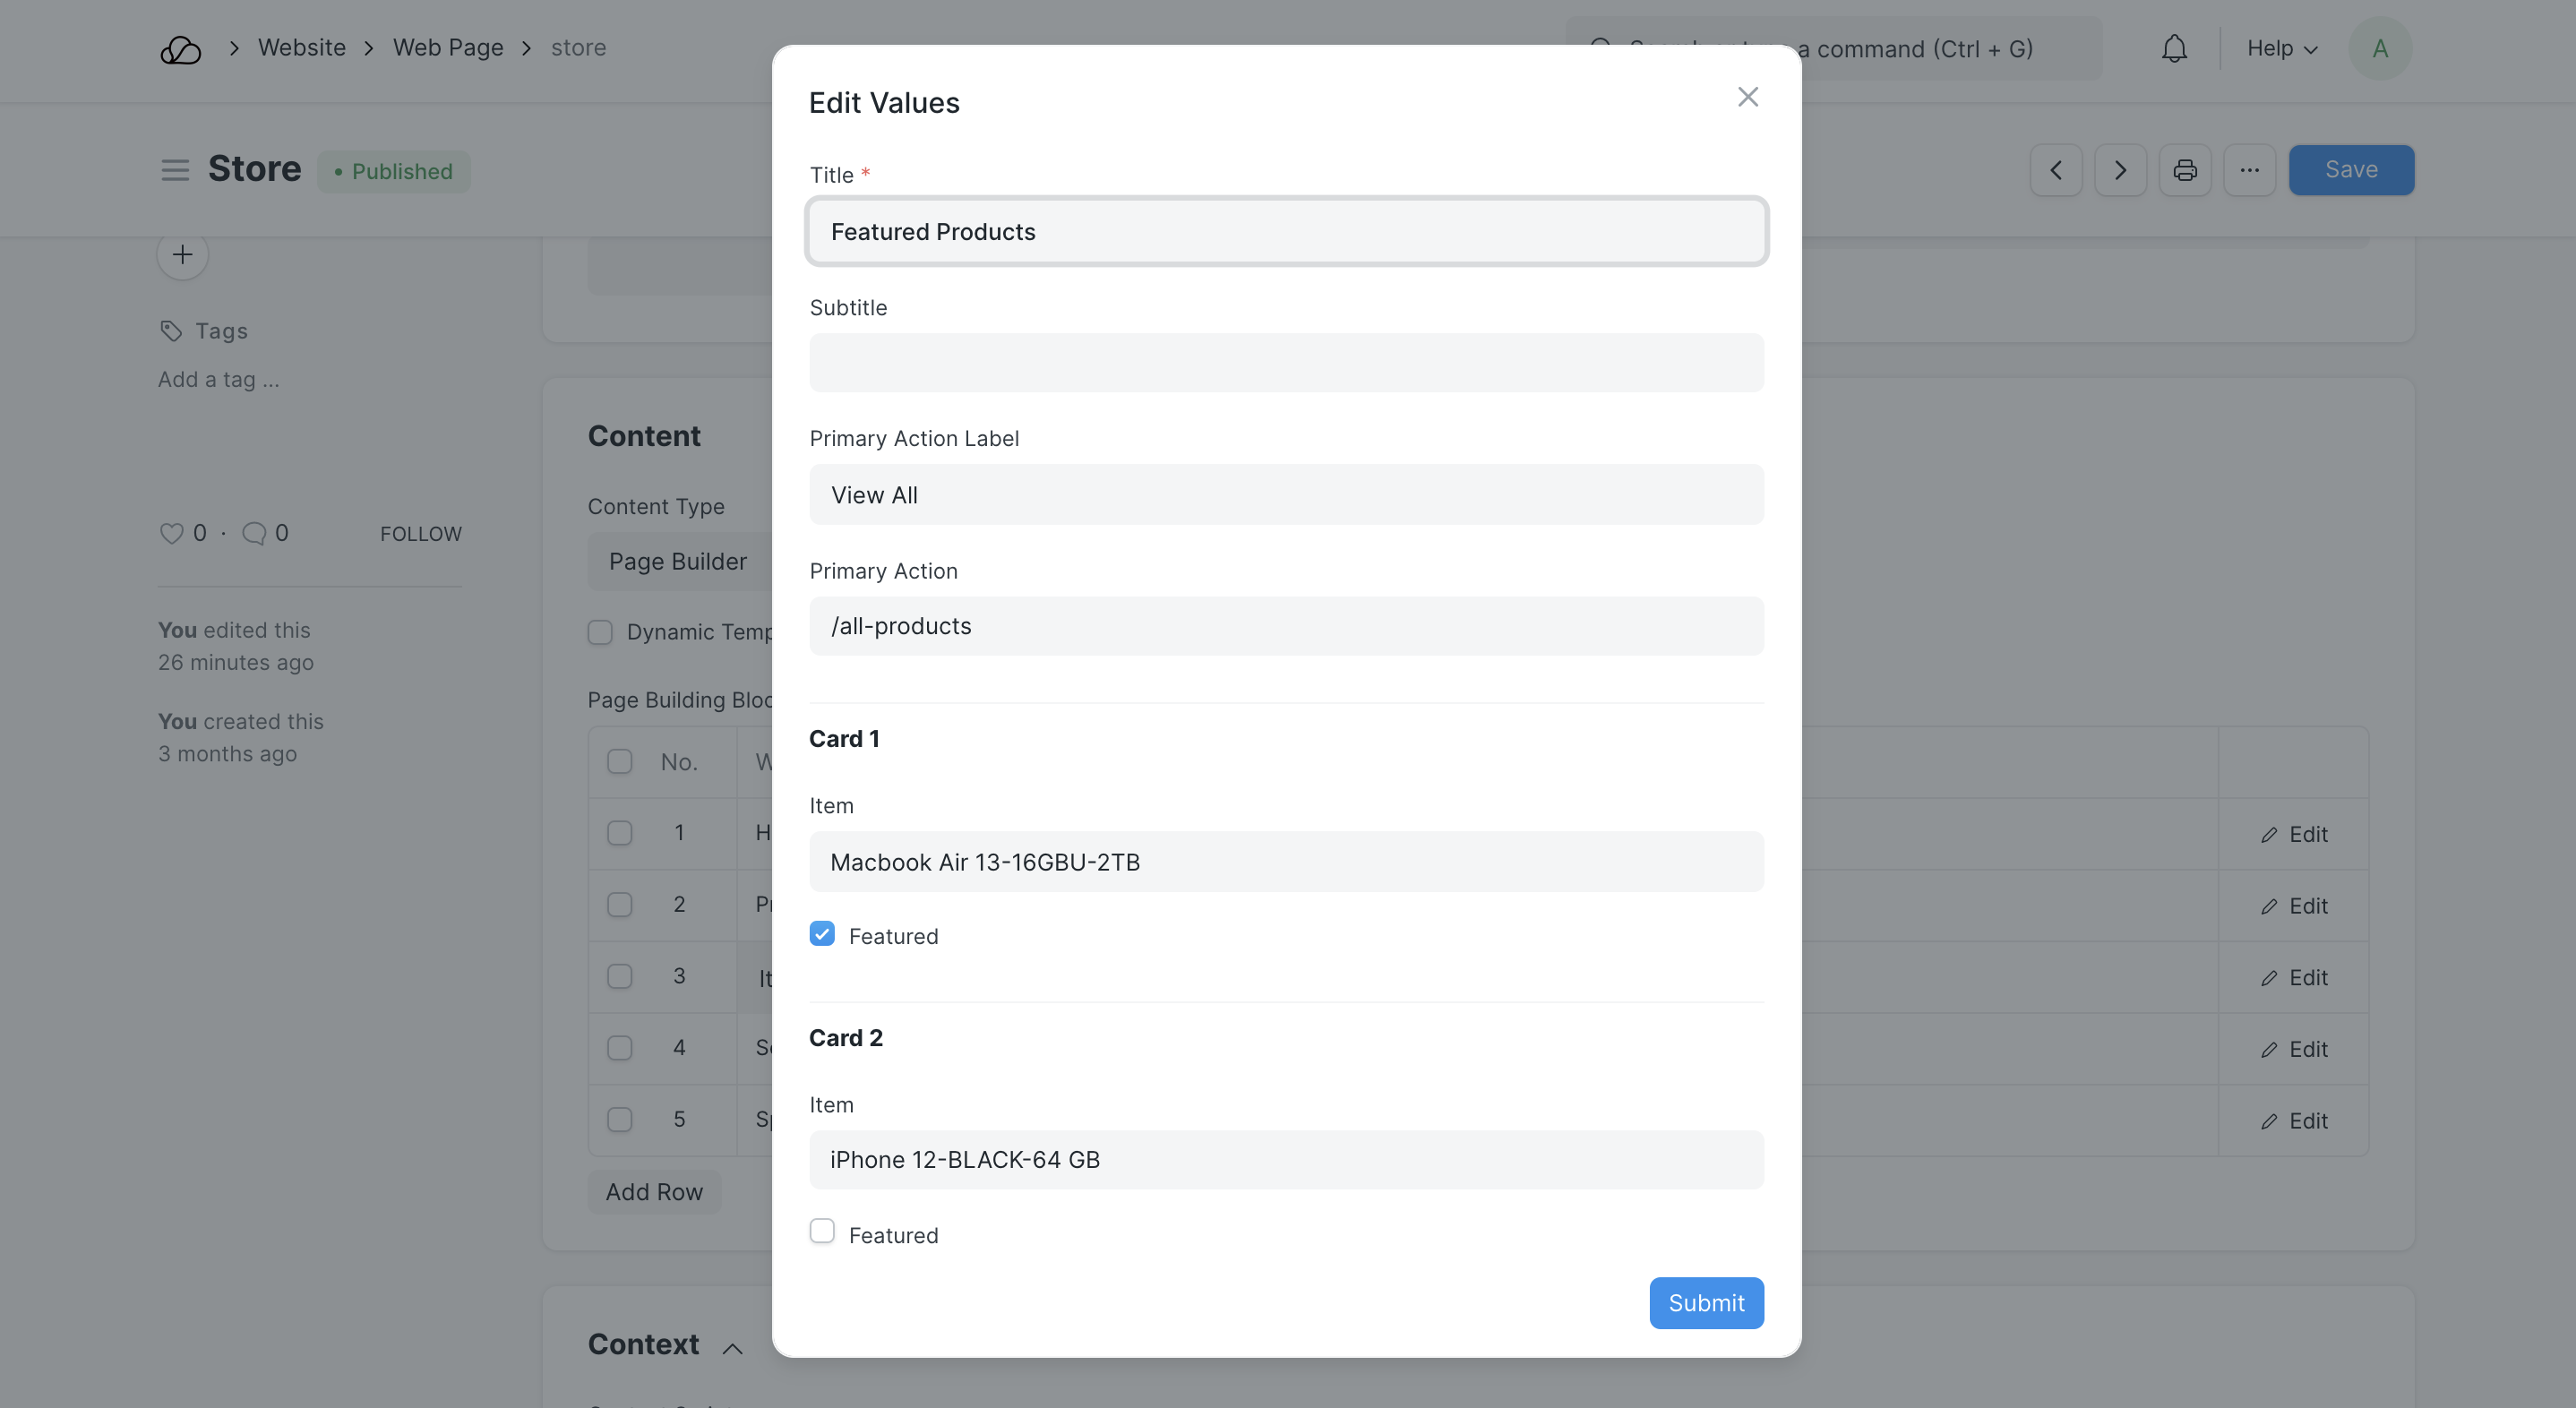
Task: Click the Frappe cloud home logo
Action: [181, 49]
